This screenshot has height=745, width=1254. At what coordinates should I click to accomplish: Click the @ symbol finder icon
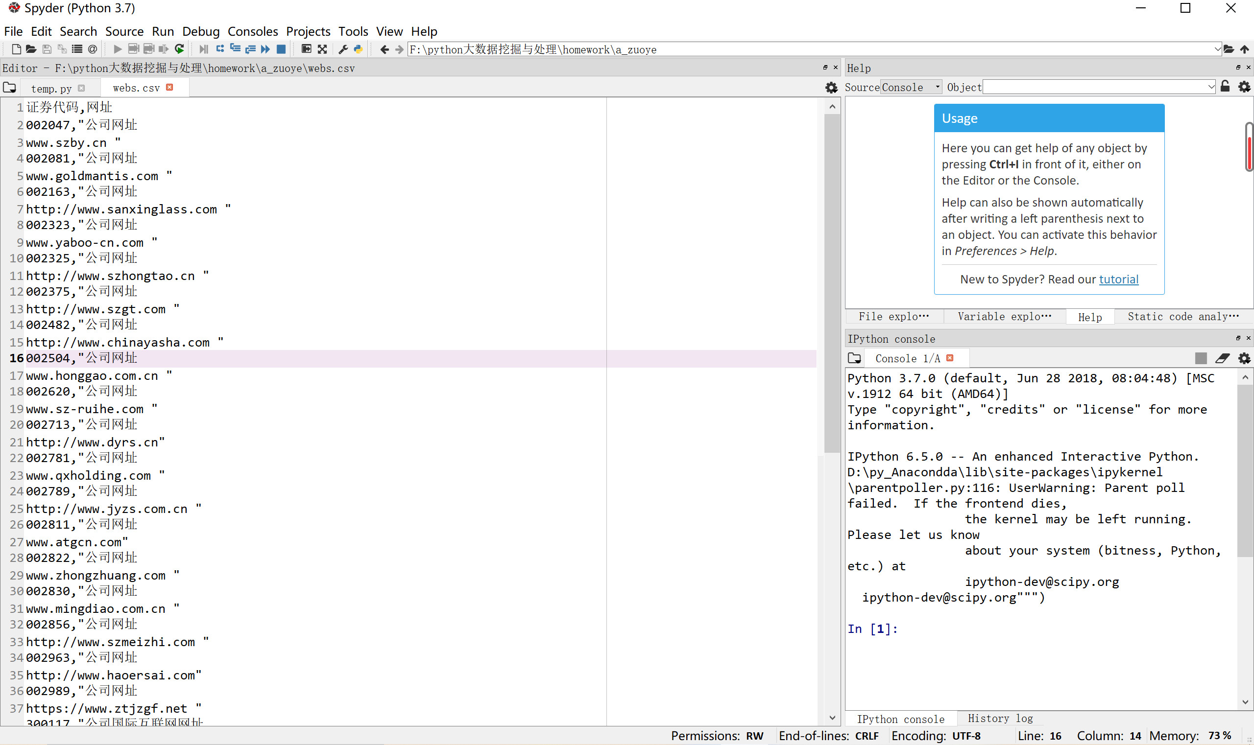pyautogui.click(x=93, y=49)
